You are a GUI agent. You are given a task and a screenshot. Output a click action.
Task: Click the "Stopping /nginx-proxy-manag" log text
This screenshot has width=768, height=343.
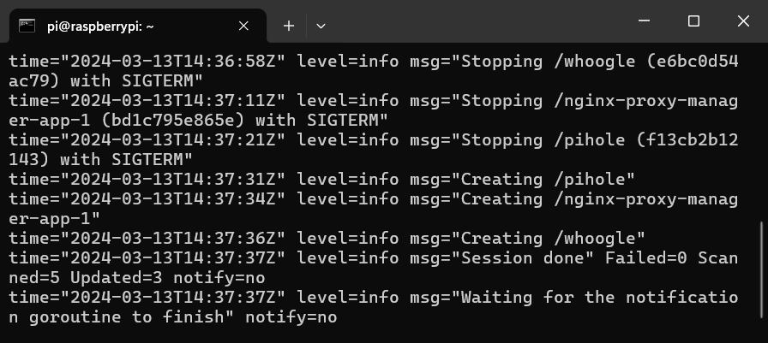click(x=599, y=101)
